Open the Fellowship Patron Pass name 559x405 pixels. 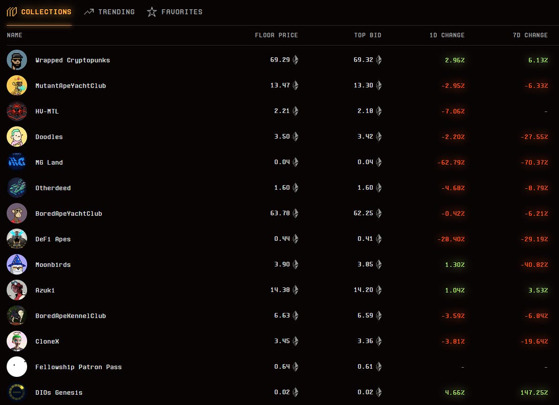click(x=78, y=367)
